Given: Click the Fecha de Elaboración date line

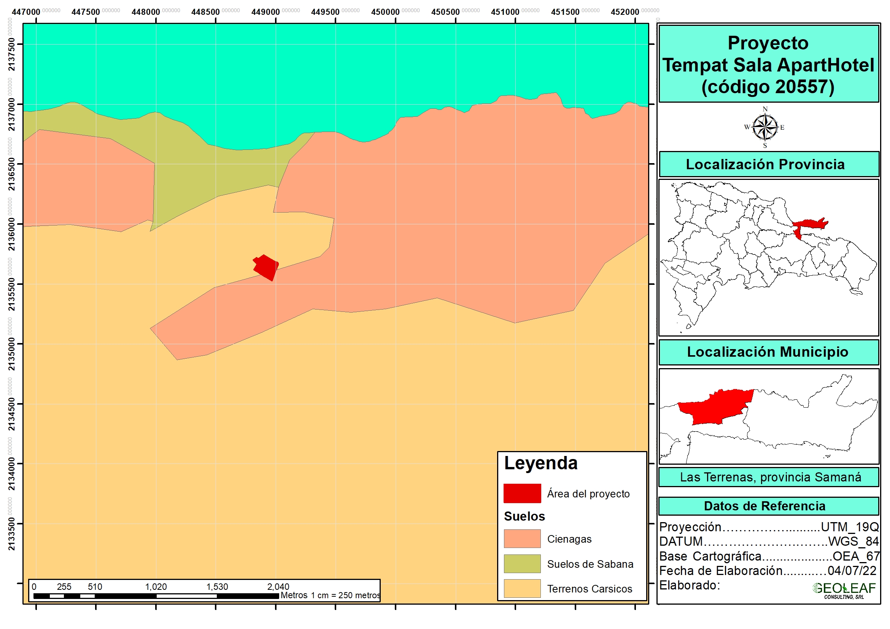Looking at the screenshot, I should [768, 570].
